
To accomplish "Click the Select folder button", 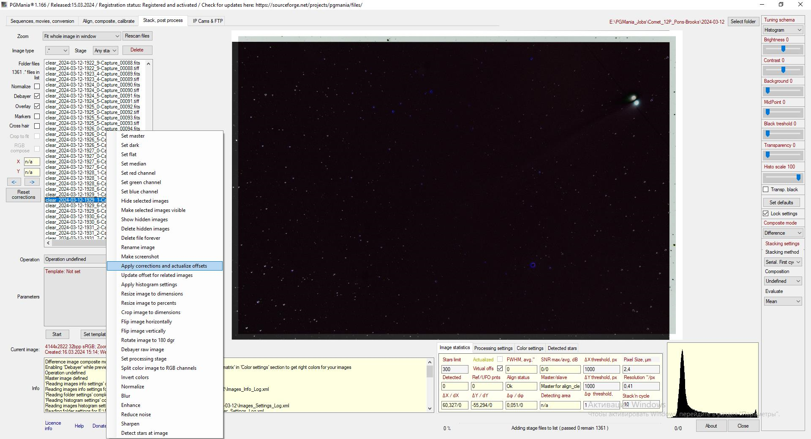I will [x=743, y=22].
